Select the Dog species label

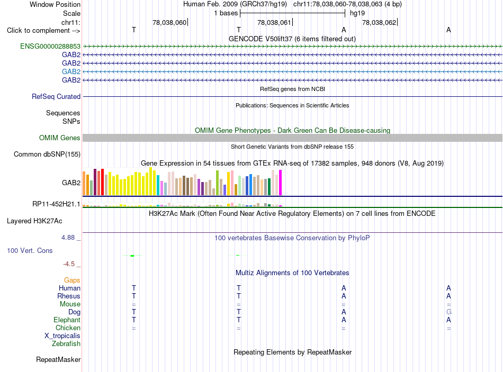coord(74,312)
